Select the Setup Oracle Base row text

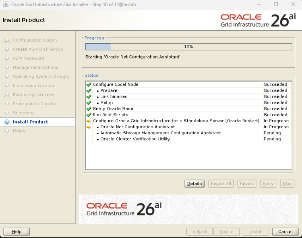[113, 109]
